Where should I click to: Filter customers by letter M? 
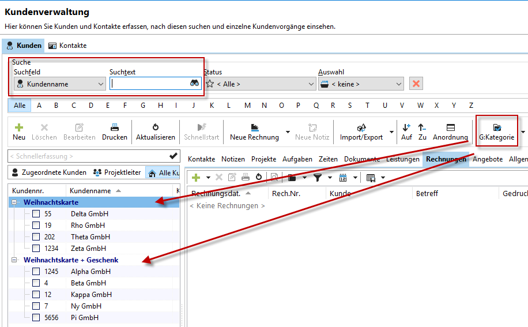tap(247, 106)
